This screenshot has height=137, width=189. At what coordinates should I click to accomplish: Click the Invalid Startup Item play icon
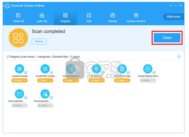click(148, 69)
